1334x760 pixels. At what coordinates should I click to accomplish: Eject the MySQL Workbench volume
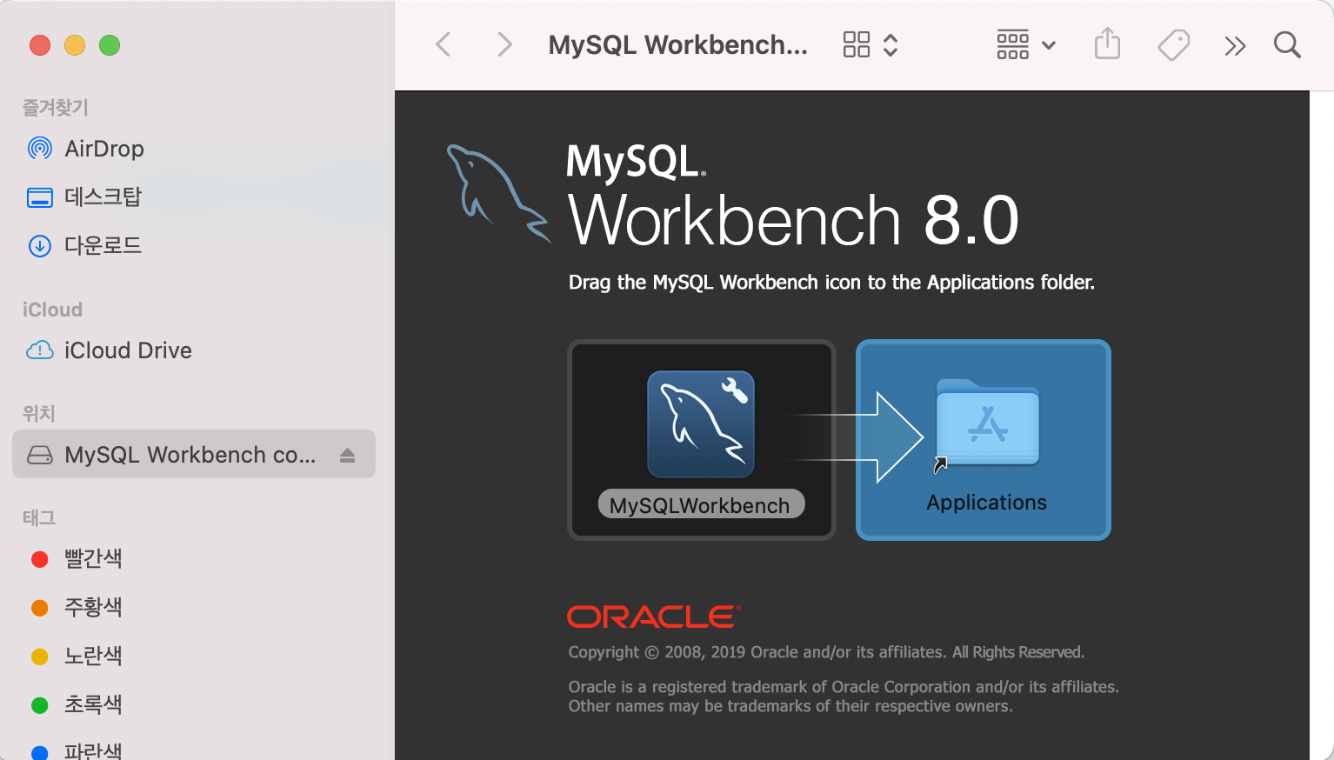[348, 455]
